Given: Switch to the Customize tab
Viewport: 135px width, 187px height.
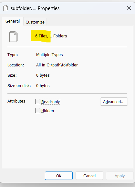Looking at the screenshot, I should (x=35, y=22).
